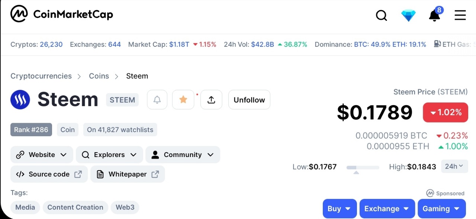Expand the Explorers dropdown
Viewport: 476px width, 219px height.
pos(109,155)
